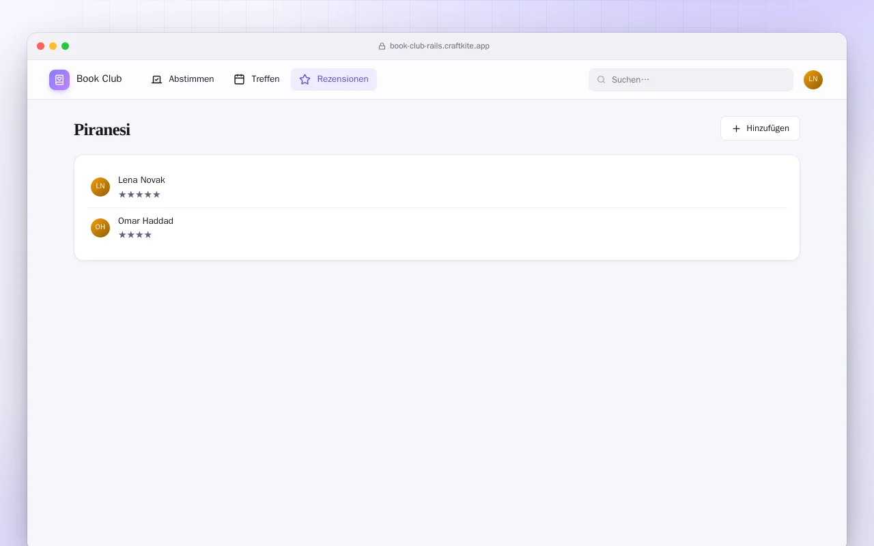The height and width of the screenshot is (546, 874).
Task: Click Omar Haddad's OH avatar
Action: click(x=100, y=228)
